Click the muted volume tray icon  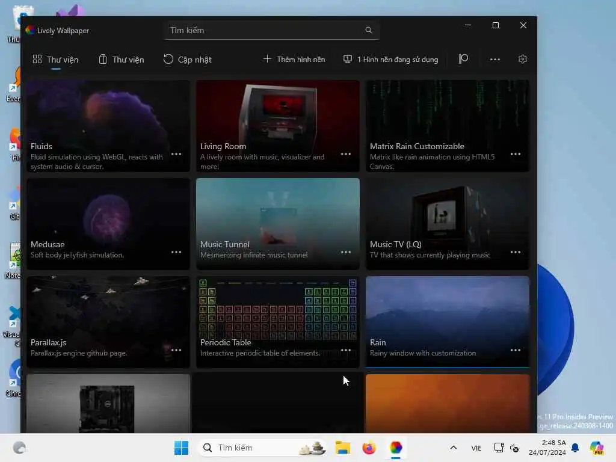tap(514, 448)
